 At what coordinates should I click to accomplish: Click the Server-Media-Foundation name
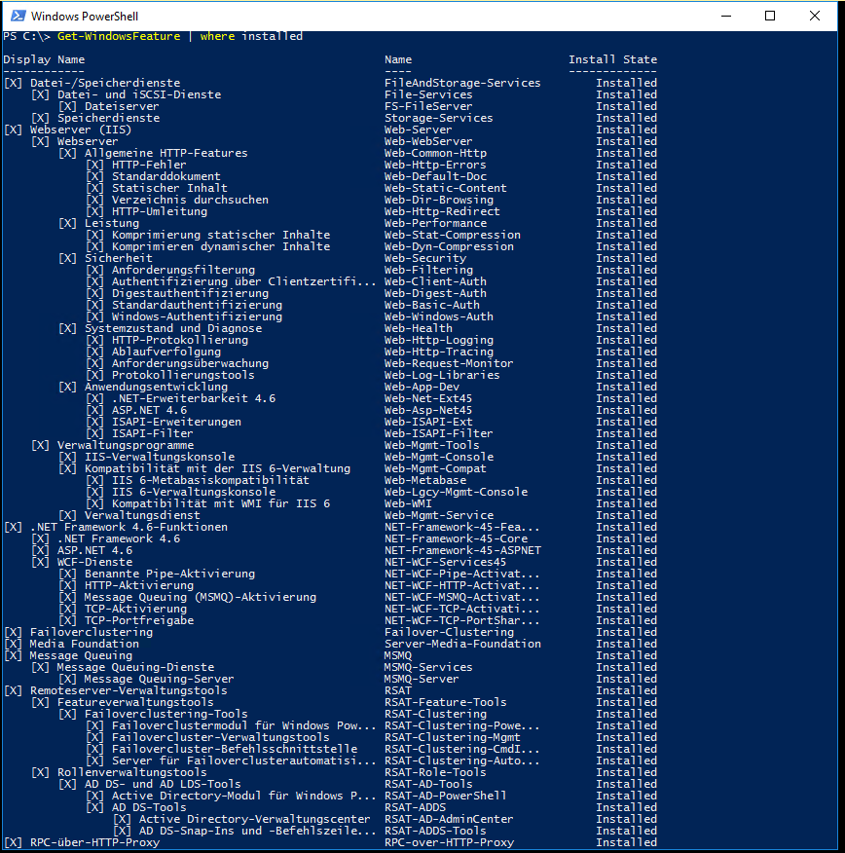[462, 644]
